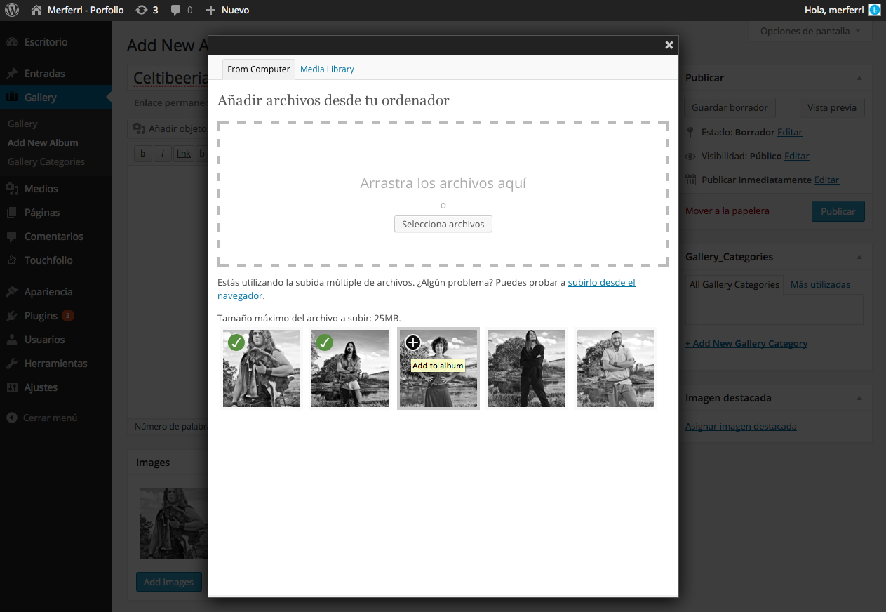The image size is (886, 612).
Task: Open Add New Album submenu item
Action: click(x=43, y=142)
